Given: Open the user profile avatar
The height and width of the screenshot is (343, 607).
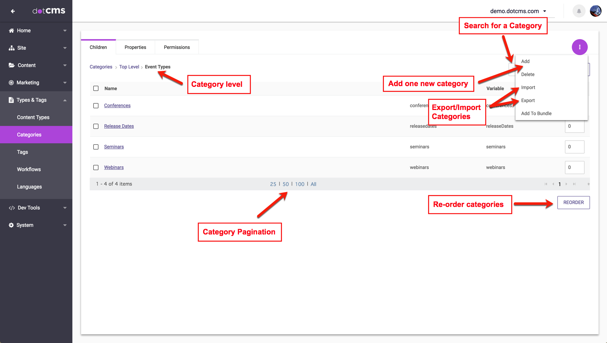Looking at the screenshot, I should coord(595,11).
